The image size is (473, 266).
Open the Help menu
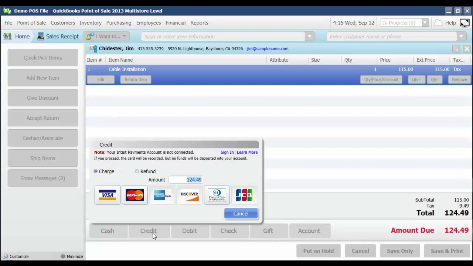450,23
